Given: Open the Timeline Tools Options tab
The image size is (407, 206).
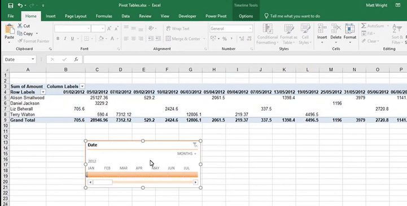Looking at the screenshot, I should pos(246,16).
